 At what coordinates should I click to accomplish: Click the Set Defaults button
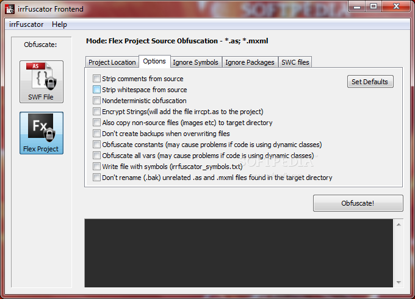tap(370, 82)
